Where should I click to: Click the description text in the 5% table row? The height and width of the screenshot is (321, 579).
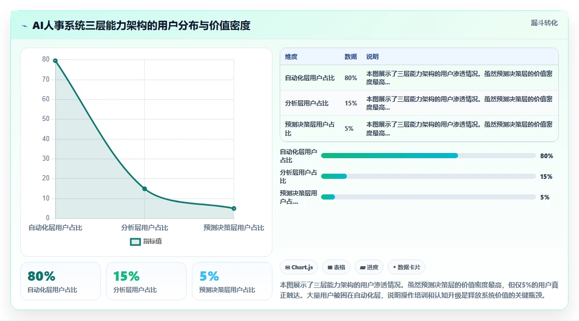pos(459,129)
